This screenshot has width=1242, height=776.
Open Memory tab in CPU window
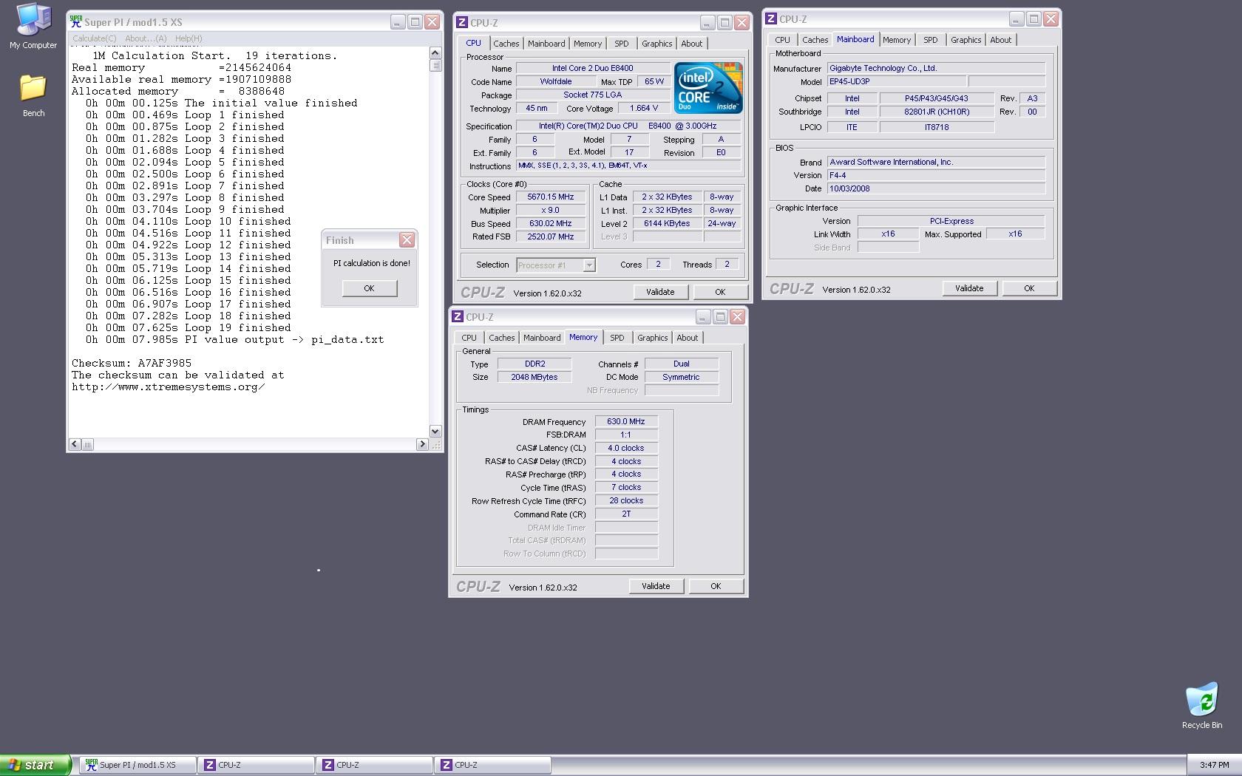588,44
